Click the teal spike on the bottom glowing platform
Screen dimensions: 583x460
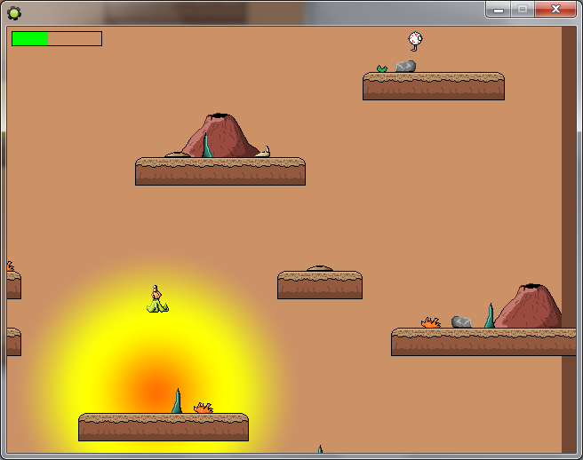point(177,401)
